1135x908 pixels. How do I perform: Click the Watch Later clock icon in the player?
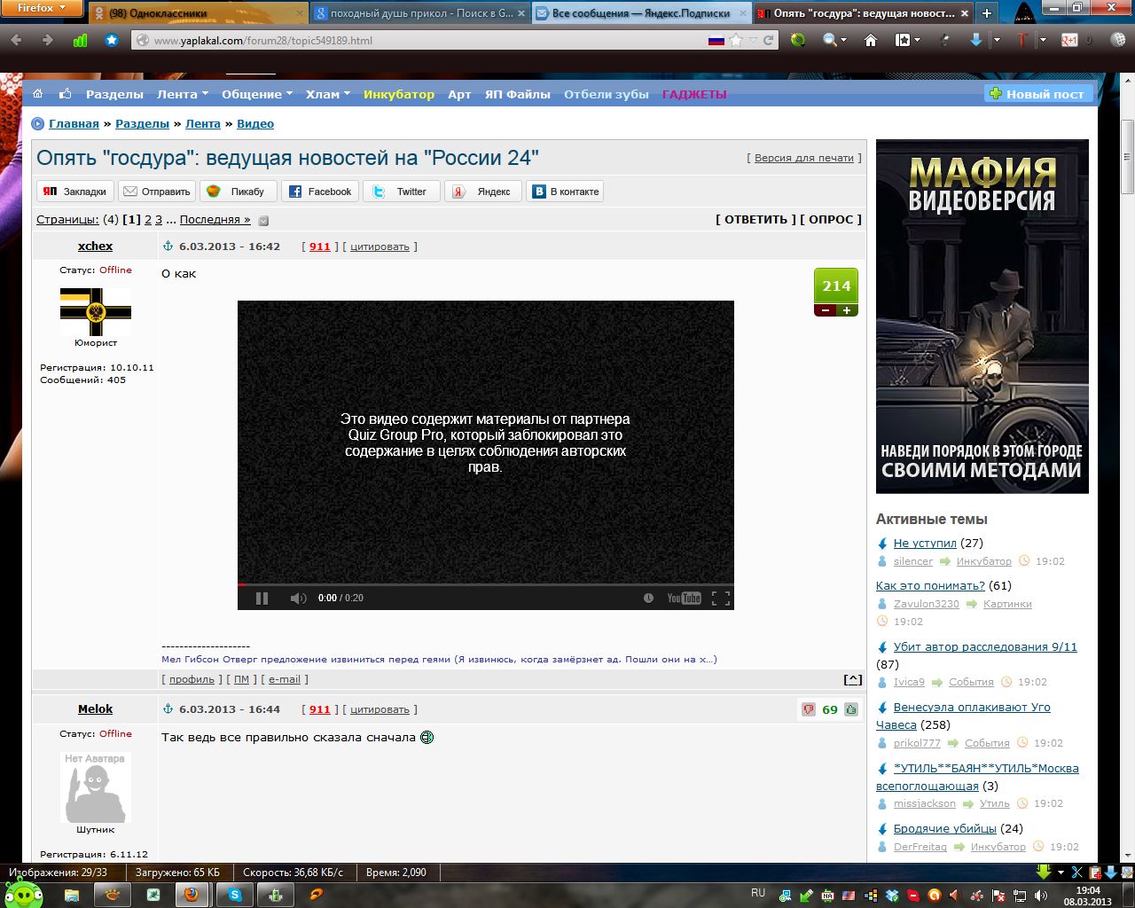(x=648, y=599)
